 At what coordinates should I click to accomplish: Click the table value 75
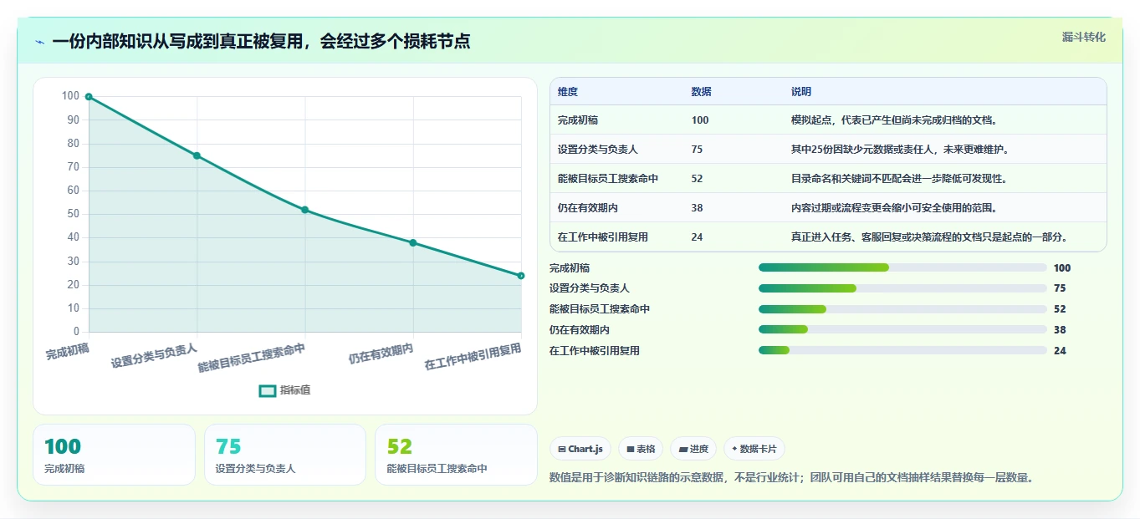click(x=698, y=150)
